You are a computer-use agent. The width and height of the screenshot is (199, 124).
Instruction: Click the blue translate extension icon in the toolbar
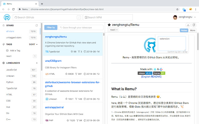(x=184, y=10)
